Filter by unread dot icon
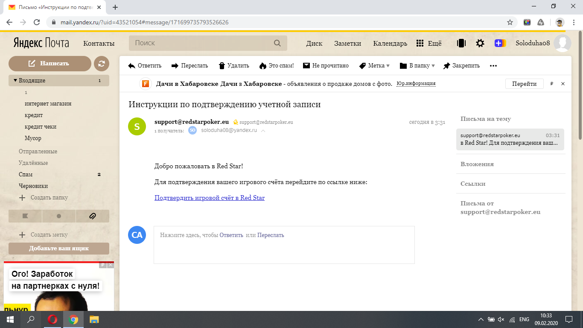The image size is (583, 328). [x=59, y=216]
